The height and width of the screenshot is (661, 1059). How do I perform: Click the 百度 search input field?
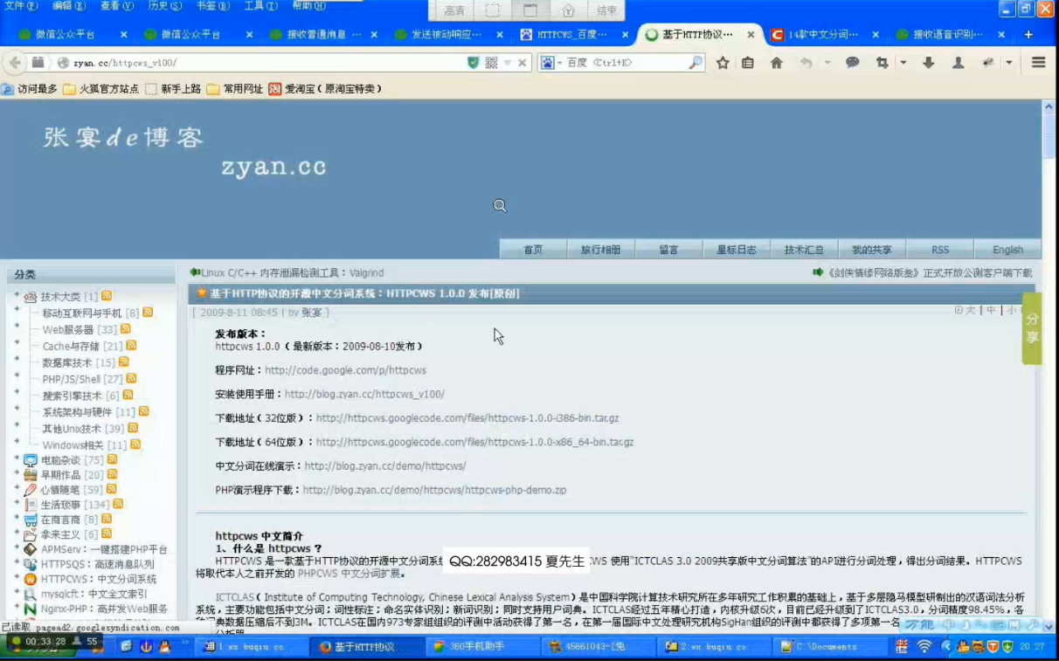click(625, 63)
